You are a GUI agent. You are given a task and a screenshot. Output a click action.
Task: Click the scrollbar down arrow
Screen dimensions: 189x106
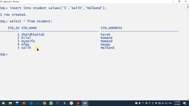click(188, 99)
